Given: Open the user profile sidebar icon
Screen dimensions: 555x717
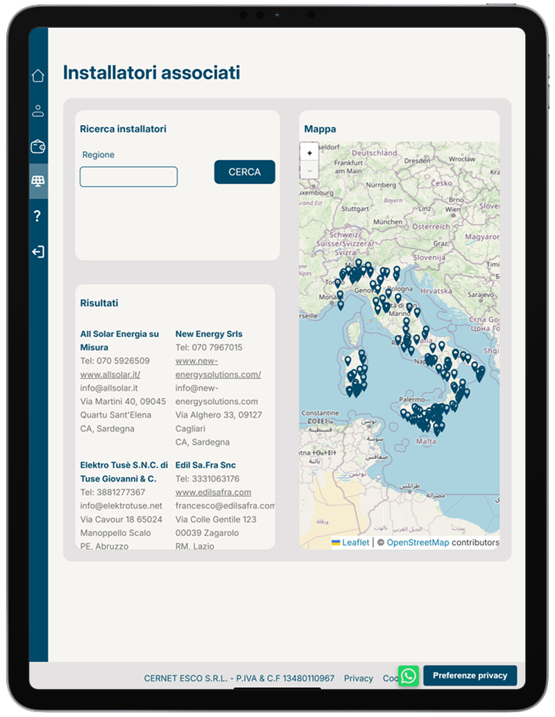Looking at the screenshot, I should [x=38, y=110].
